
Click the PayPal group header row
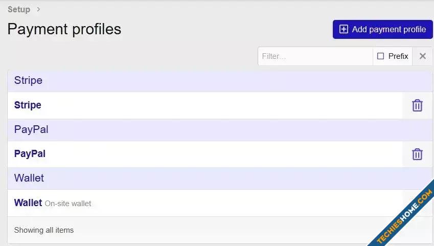pos(220,130)
